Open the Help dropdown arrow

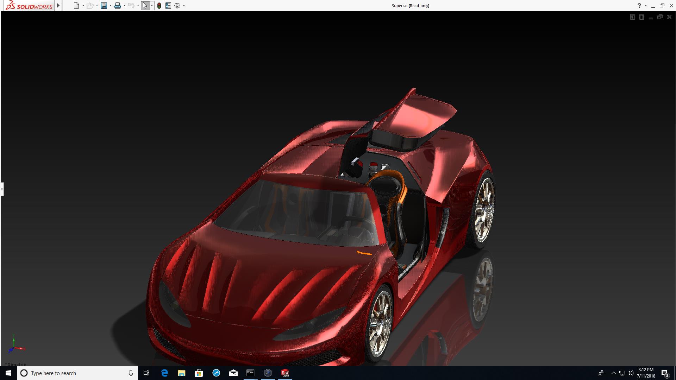pyautogui.click(x=646, y=6)
